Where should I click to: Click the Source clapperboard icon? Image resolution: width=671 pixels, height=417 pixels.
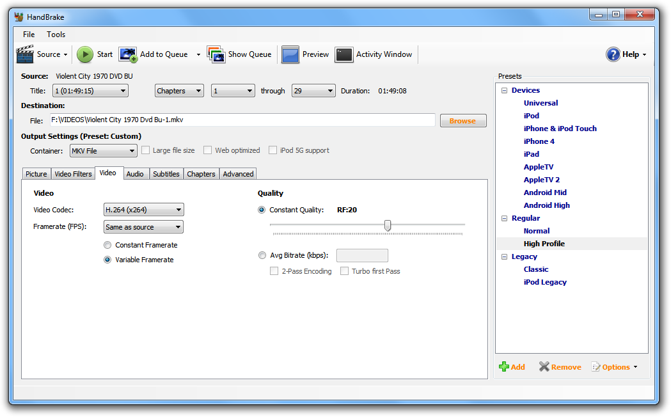(25, 54)
